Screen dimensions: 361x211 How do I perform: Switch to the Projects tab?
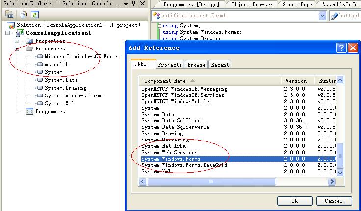tap(170, 65)
